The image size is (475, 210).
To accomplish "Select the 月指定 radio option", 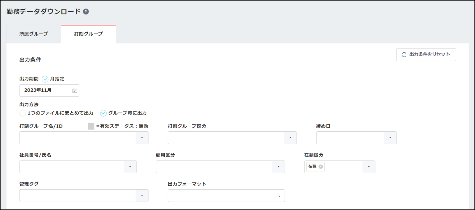I will (45, 79).
